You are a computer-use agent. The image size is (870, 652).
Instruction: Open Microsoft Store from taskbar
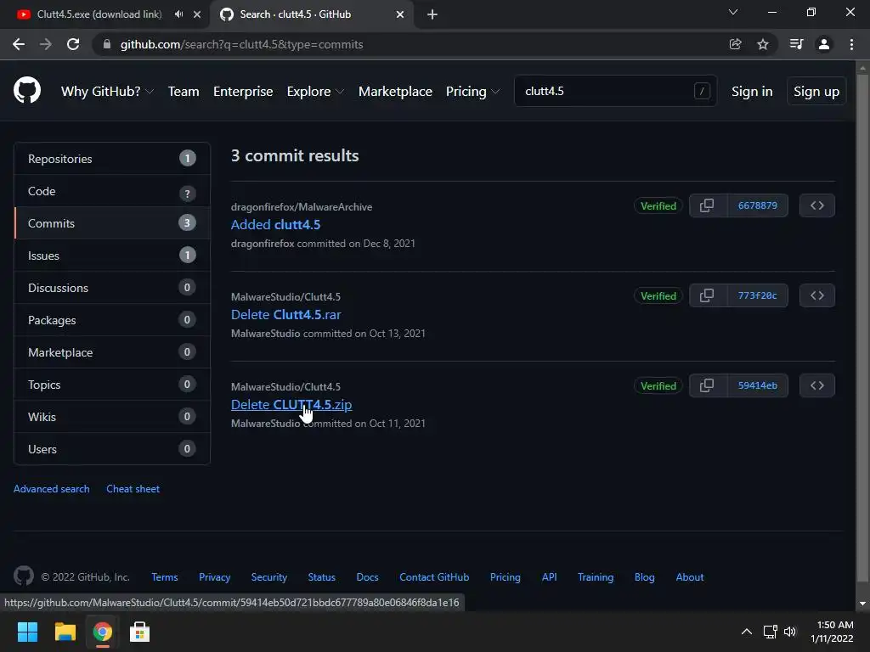pos(139,632)
